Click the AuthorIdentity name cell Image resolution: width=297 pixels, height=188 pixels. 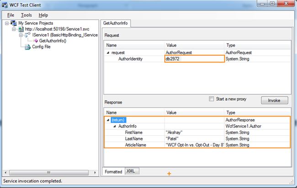(x=130, y=59)
